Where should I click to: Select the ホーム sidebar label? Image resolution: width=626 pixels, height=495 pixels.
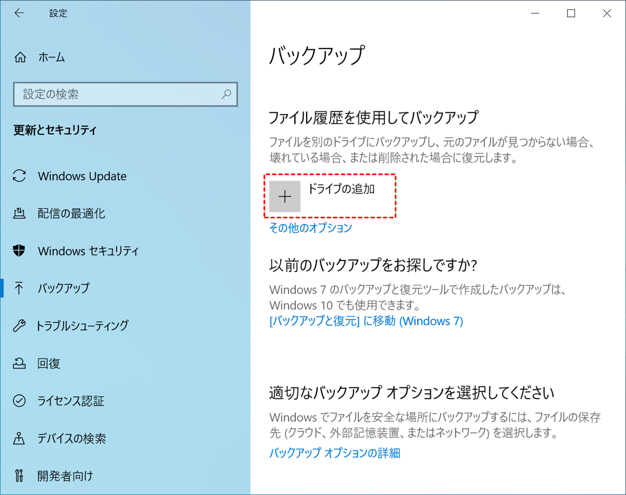point(52,57)
